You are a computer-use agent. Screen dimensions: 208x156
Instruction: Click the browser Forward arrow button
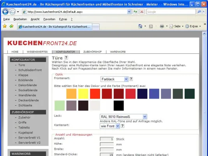[12, 12]
